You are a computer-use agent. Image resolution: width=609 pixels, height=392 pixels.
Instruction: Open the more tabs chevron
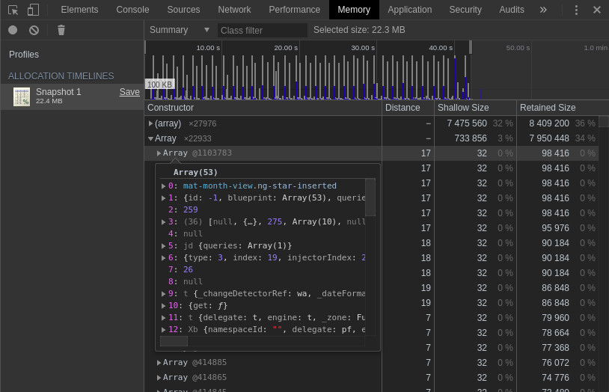pyautogui.click(x=543, y=10)
